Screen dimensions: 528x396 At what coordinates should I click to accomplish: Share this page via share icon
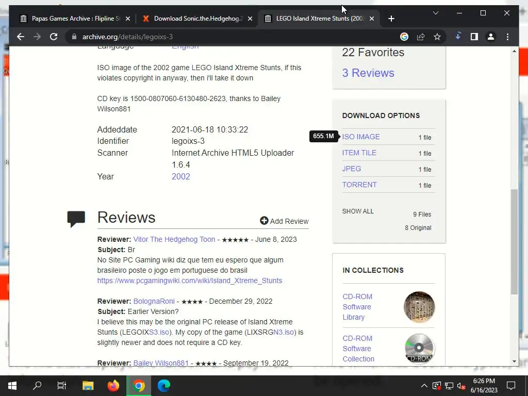[421, 37]
